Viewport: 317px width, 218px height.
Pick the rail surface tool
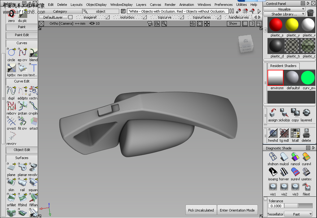click(22, 182)
